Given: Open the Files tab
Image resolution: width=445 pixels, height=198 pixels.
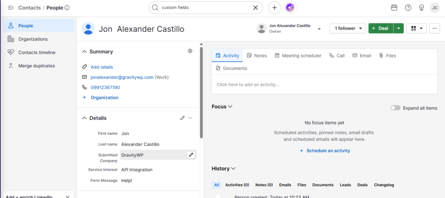Looking at the screenshot, I should [x=387, y=56].
